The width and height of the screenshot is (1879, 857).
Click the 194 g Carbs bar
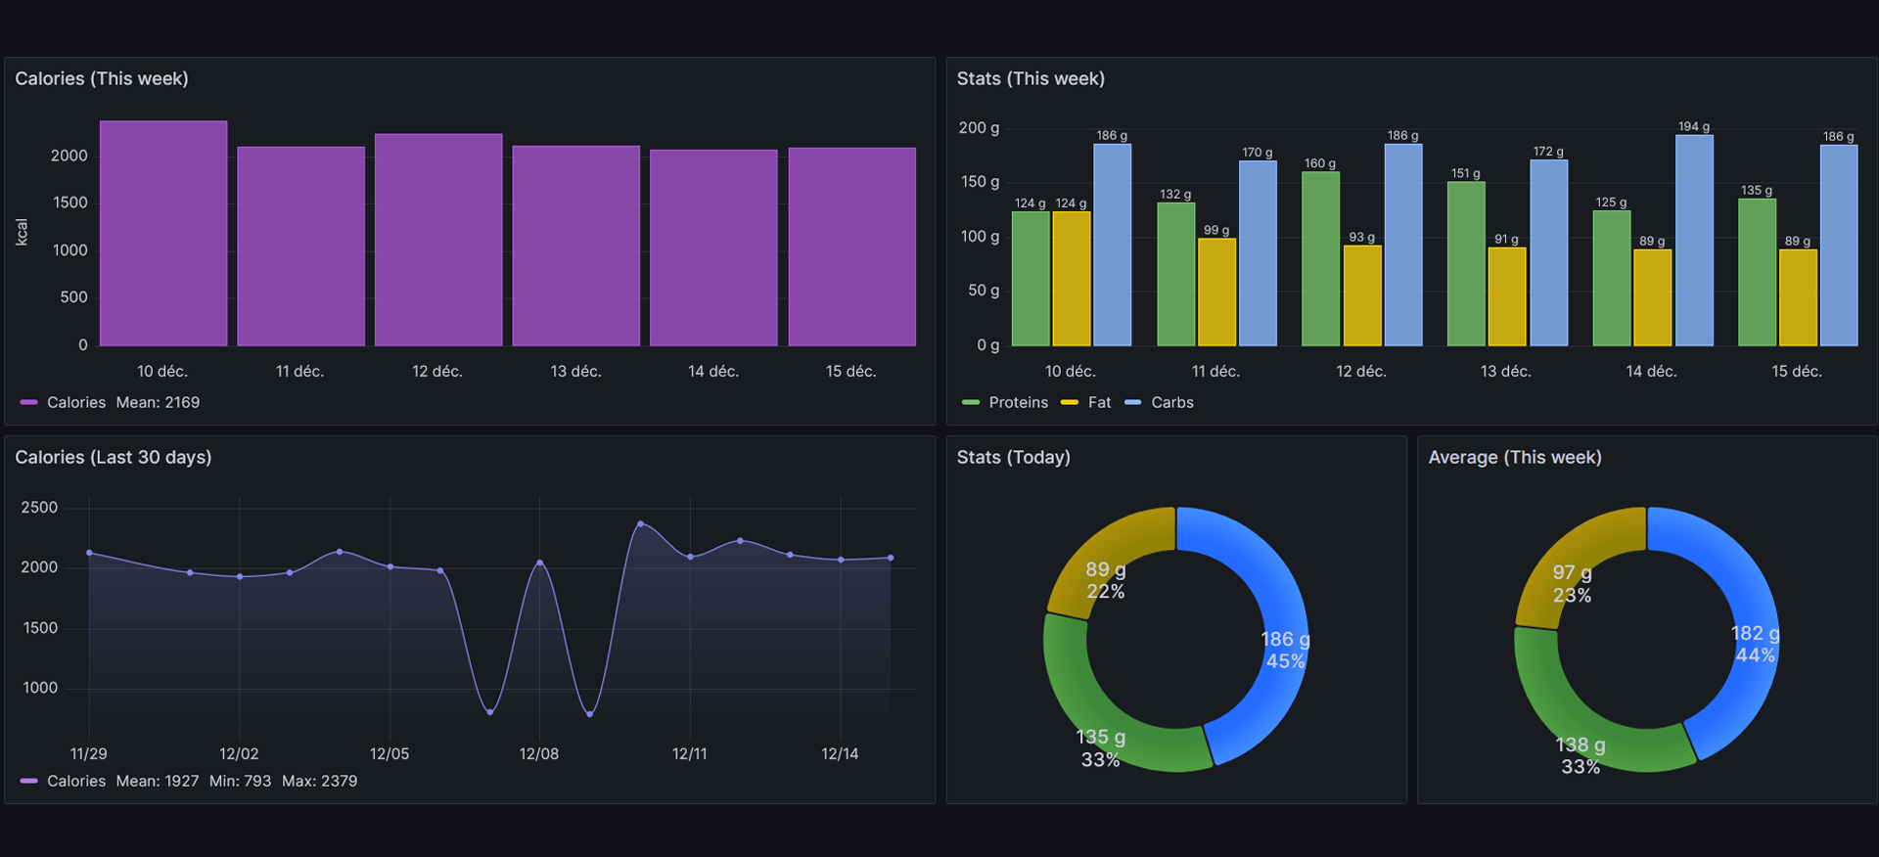coord(1694,241)
